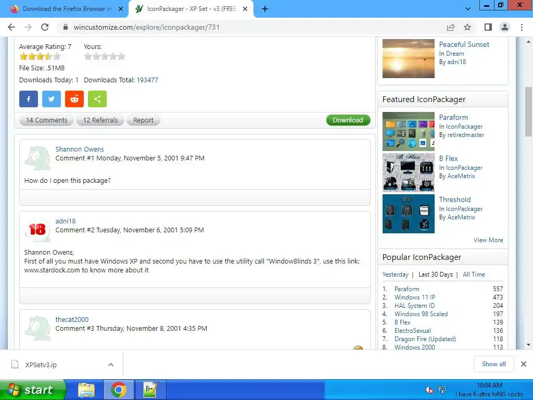Click the muted volume tray icon
Screen dimensions: 533x400
(429, 390)
